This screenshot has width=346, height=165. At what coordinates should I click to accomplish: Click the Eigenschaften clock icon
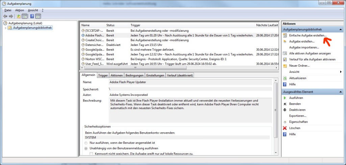coord(285,122)
